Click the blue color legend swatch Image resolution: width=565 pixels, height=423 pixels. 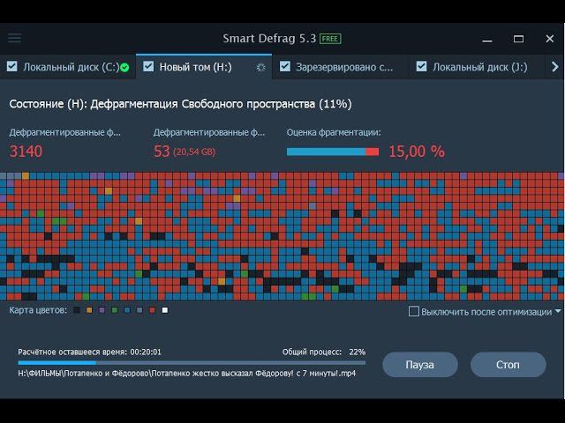pos(127,310)
